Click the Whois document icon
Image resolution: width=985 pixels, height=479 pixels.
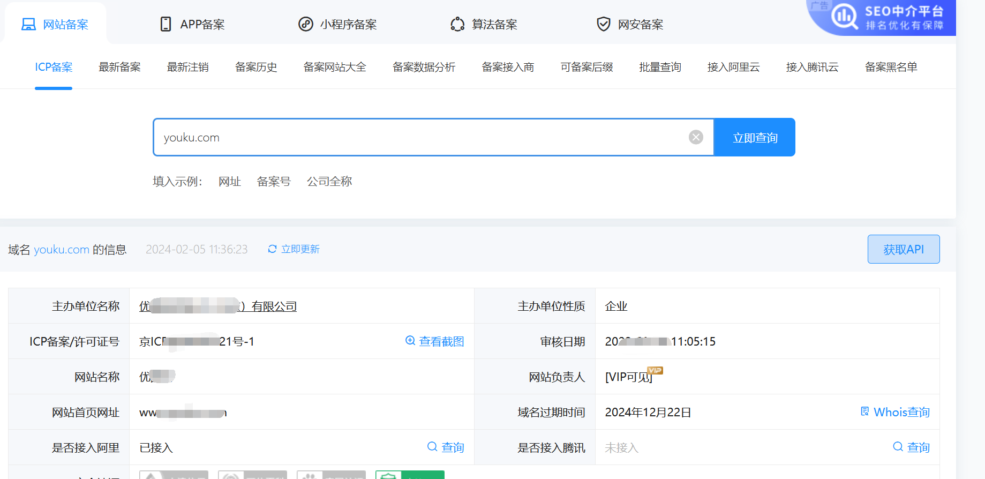click(864, 411)
